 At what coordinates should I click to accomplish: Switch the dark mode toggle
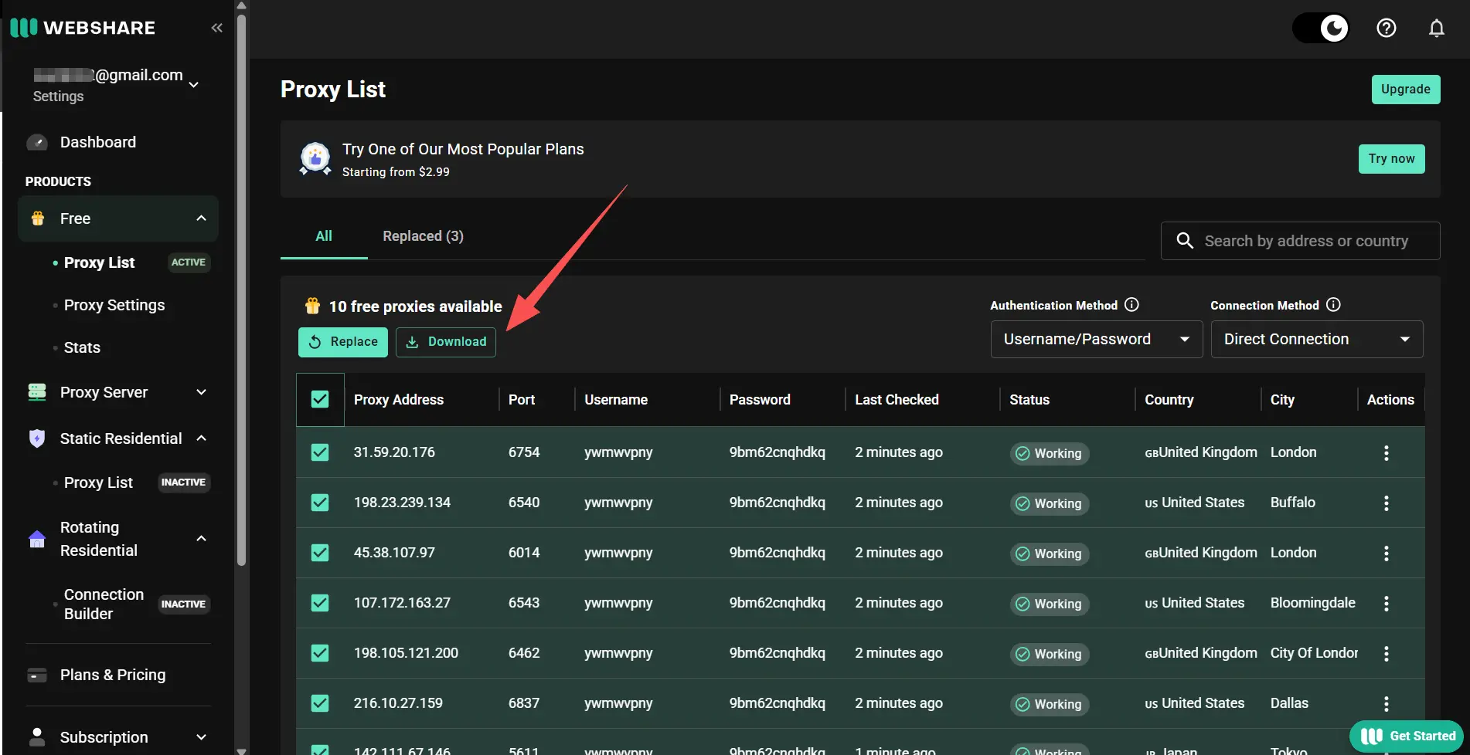point(1320,28)
